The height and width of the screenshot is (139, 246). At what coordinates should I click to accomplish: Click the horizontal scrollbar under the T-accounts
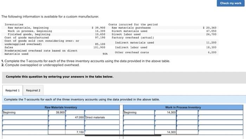click(x=123, y=135)
